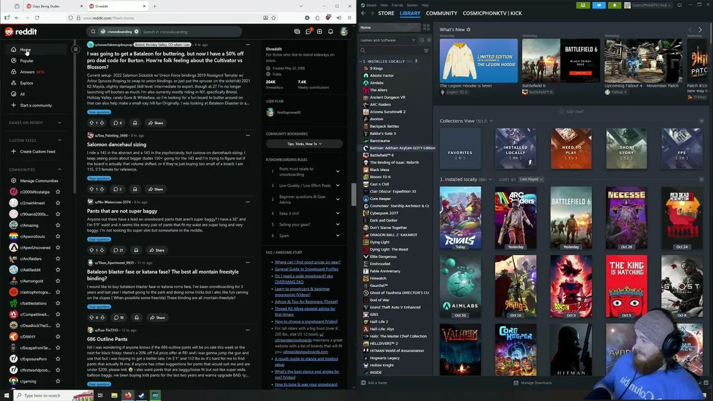Expand rule Low Quality / Low Effort Posts
713x401 pixels.
[338, 185]
